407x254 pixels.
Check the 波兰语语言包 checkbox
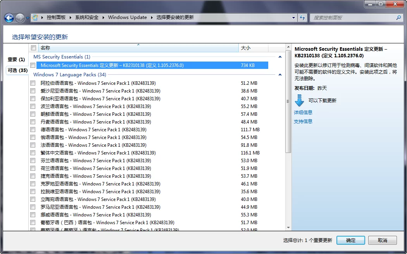pos(33,106)
